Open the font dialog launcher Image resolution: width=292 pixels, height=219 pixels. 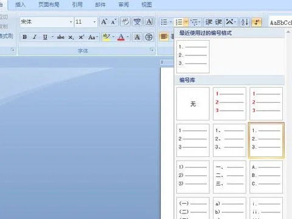[x=151, y=50]
